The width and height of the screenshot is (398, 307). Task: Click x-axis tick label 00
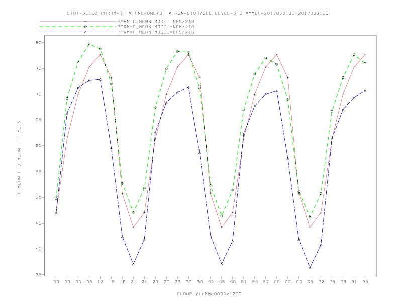click(x=56, y=282)
